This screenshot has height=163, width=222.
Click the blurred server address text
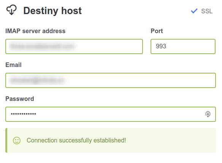coord(43,46)
